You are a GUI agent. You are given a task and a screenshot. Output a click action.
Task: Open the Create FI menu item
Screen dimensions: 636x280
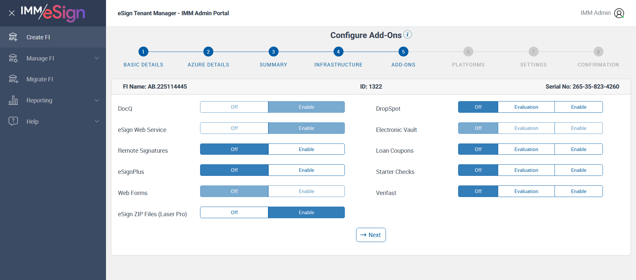(53, 37)
